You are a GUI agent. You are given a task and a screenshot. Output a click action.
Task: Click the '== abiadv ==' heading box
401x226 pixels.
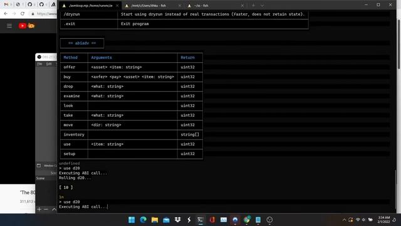[82, 43]
